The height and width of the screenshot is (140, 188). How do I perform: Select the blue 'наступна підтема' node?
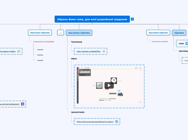pyautogui.click(x=79, y=33)
